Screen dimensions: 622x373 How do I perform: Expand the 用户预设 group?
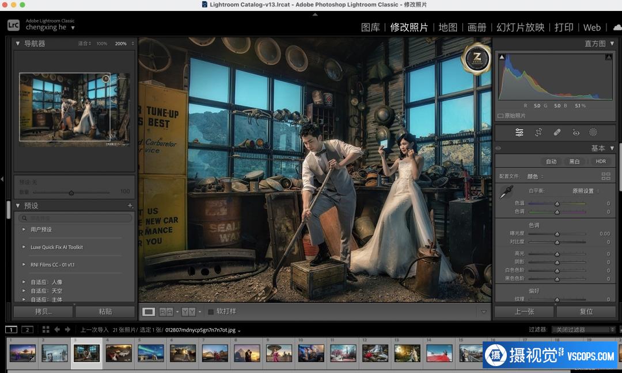[24, 229]
